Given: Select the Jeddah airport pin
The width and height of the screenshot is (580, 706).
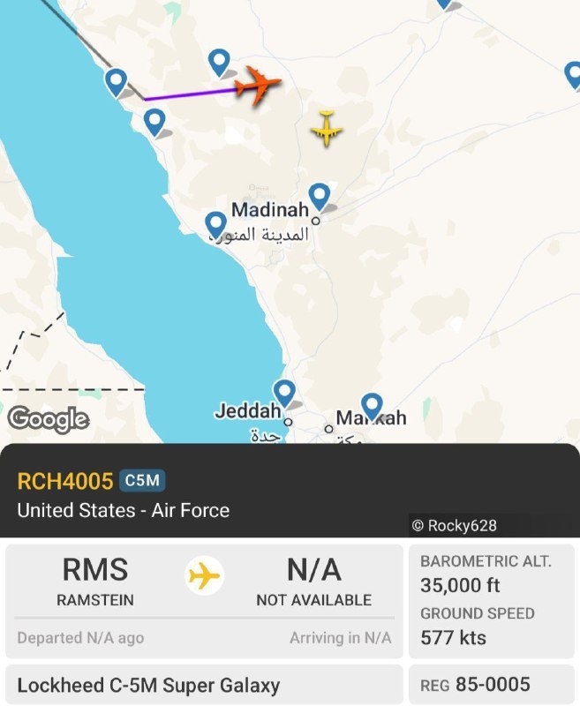Looking at the screenshot, I should click(283, 392).
